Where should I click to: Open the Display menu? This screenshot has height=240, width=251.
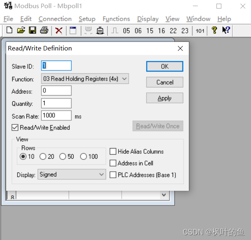(148, 19)
